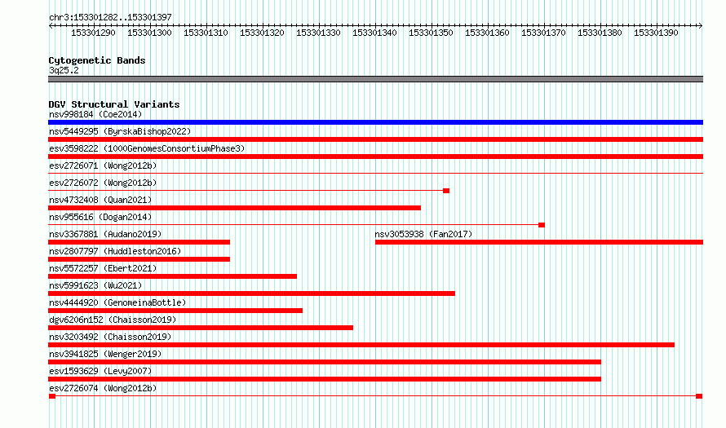The image size is (726, 428).
Task: Click ruler position 153301390
Action: (656, 33)
